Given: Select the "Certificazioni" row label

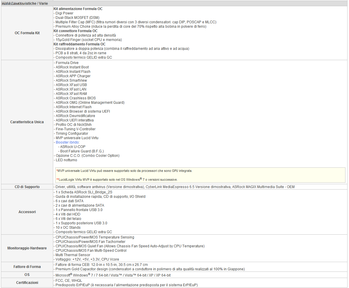Looking at the screenshot, I should tap(27, 282).
